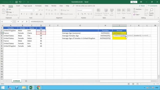Confirm the formula with the checkmark icon
160x90 pixels.
coord(22,21)
